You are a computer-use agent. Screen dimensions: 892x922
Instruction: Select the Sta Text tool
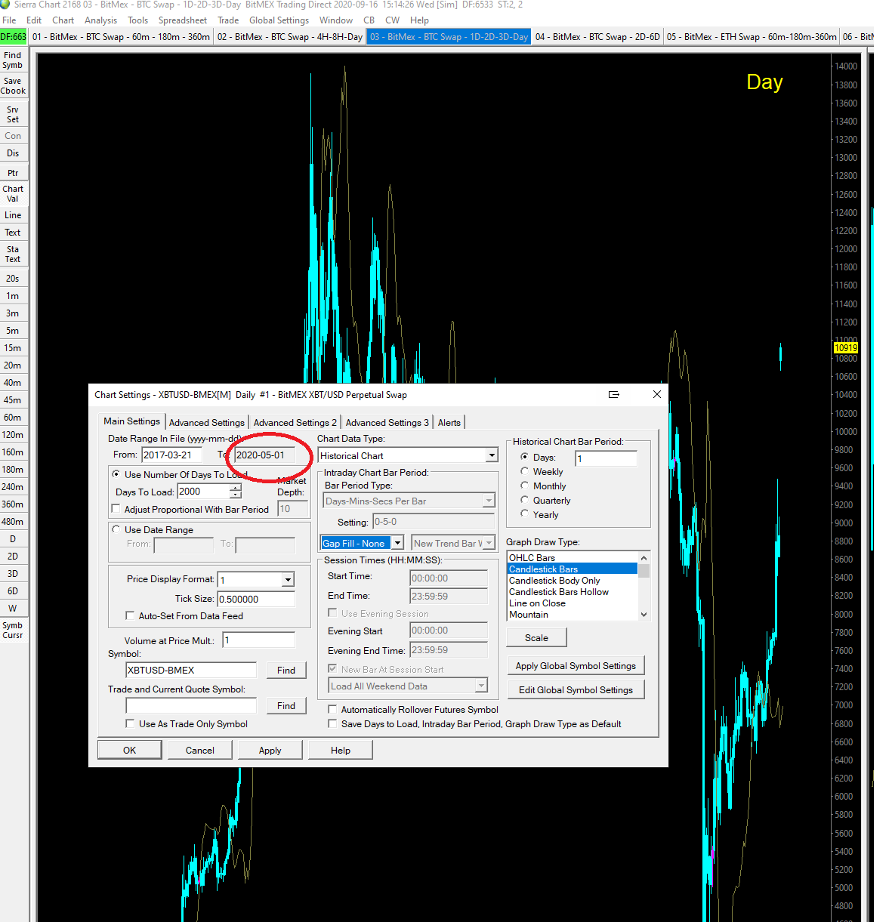click(13, 254)
